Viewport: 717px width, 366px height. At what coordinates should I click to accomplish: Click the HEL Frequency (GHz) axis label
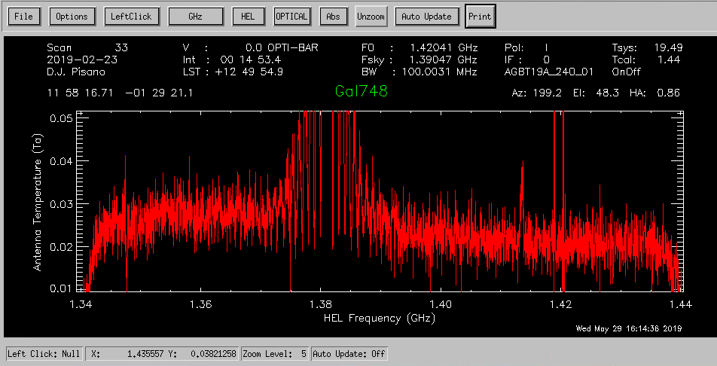click(379, 318)
